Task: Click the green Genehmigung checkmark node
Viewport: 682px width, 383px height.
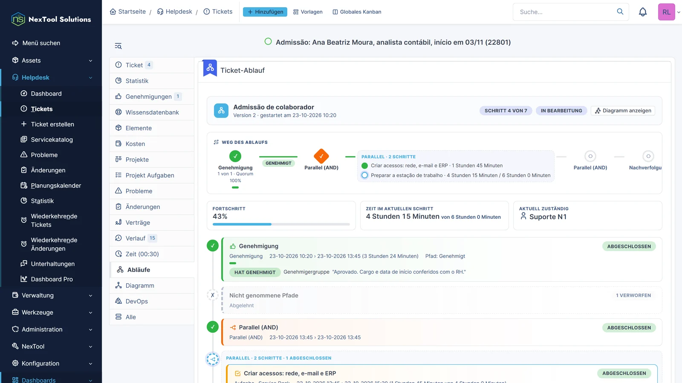Action: tap(235, 156)
